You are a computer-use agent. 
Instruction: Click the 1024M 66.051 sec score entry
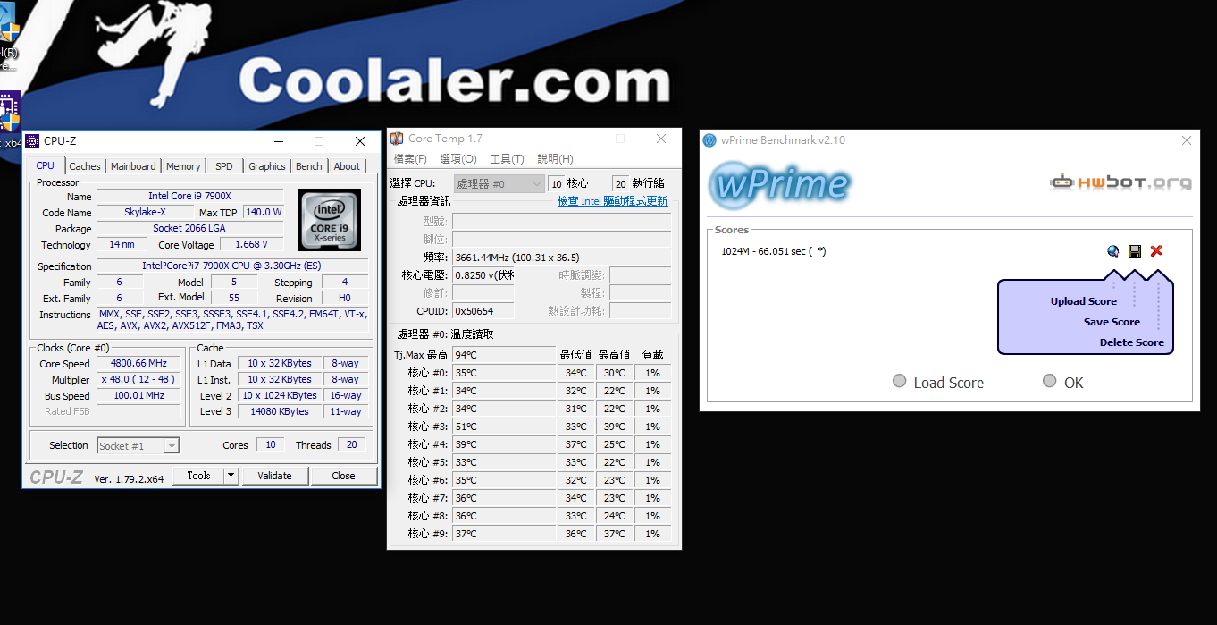[774, 251]
